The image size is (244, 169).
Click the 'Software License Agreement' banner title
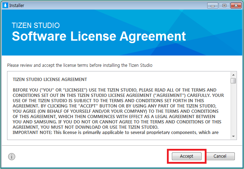pyautogui.click(x=99, y=36)
